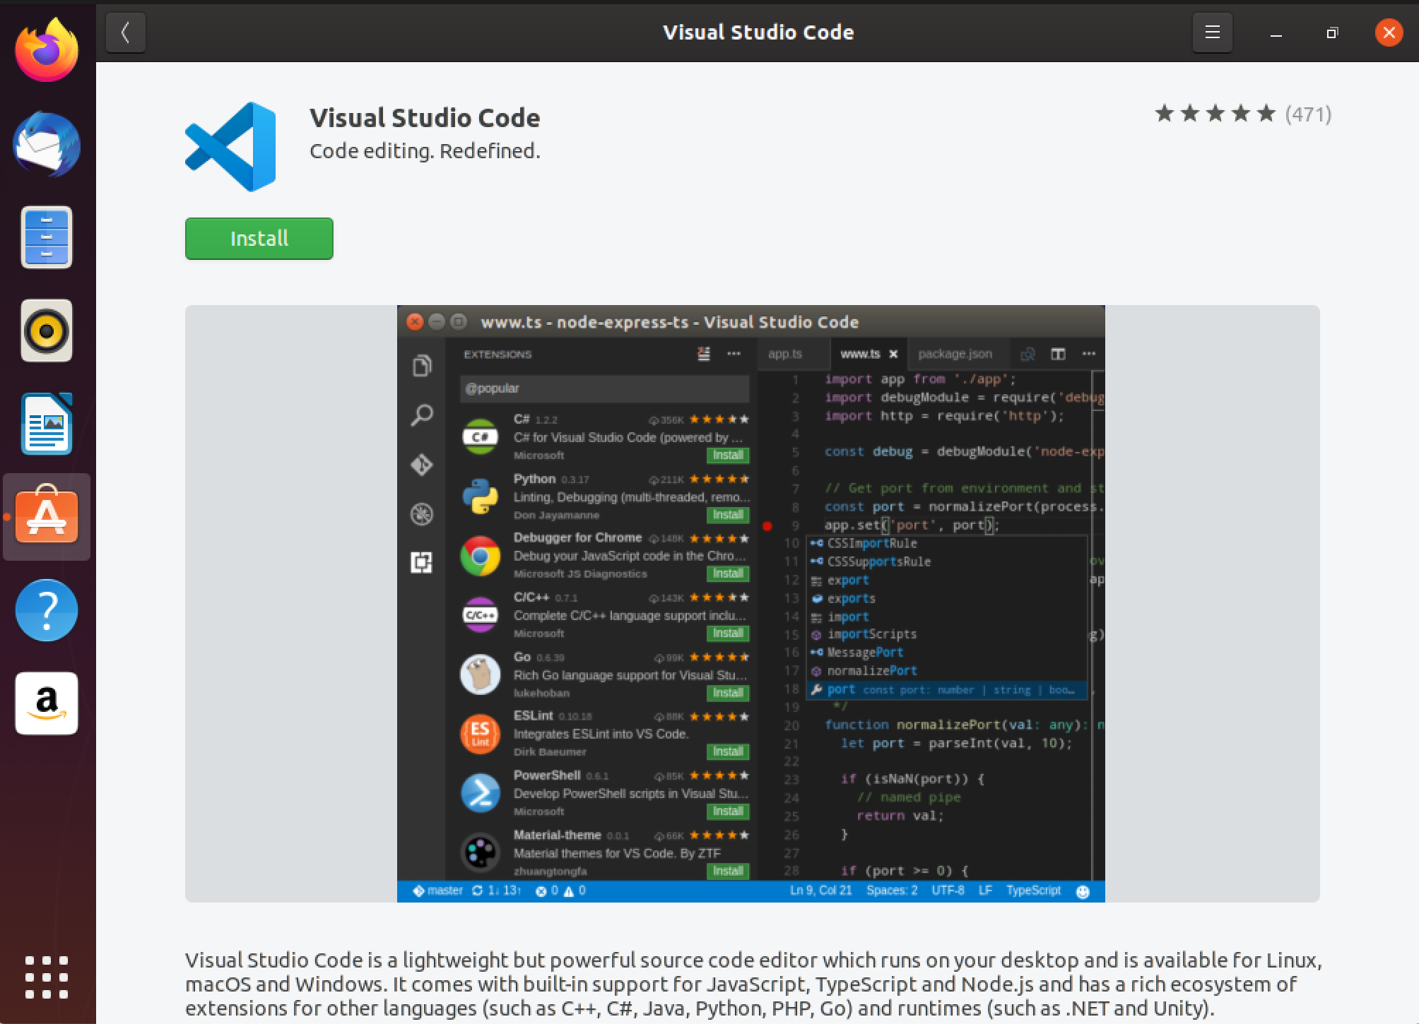Launch the Amazon shortcut in the dock

[x=45, y=703]
